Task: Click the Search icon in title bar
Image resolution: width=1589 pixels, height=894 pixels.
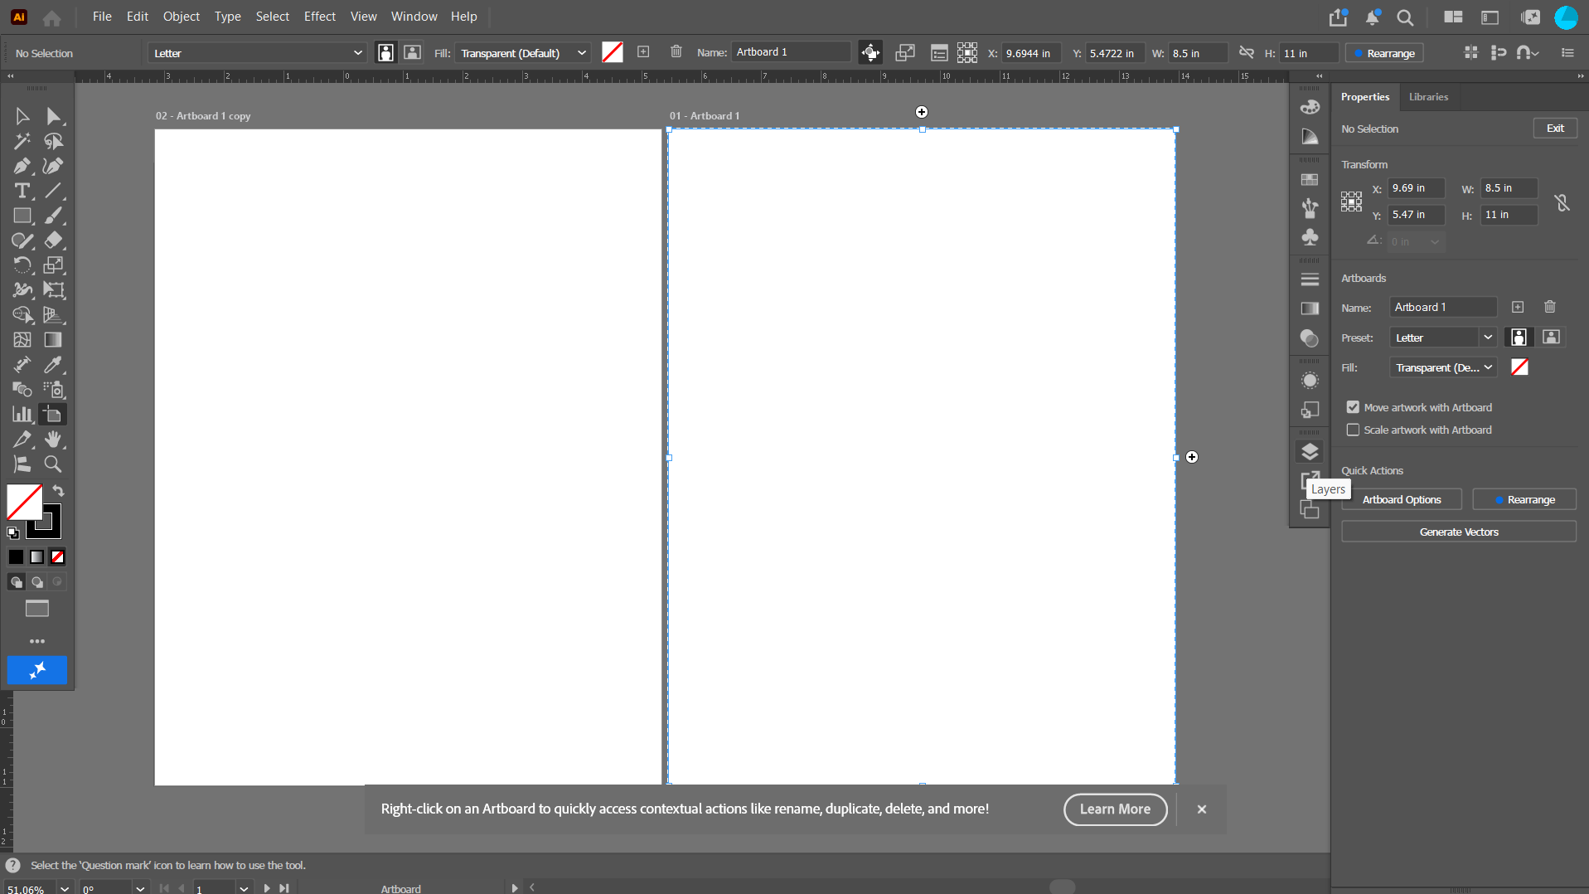Action: click(1405, 17)
